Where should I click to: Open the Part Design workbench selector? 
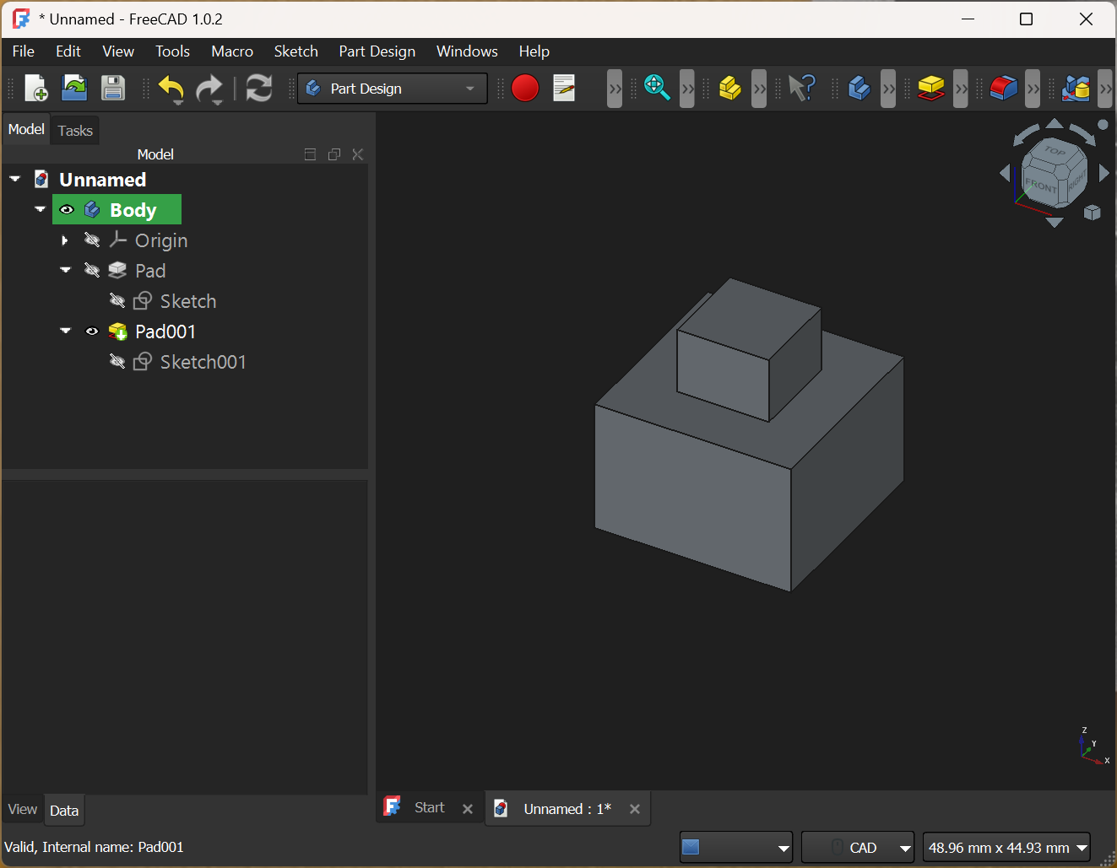[392, 88]
